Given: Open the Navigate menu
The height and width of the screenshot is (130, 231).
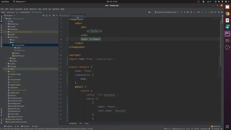Looking at the screenshot, I should 19,9.
